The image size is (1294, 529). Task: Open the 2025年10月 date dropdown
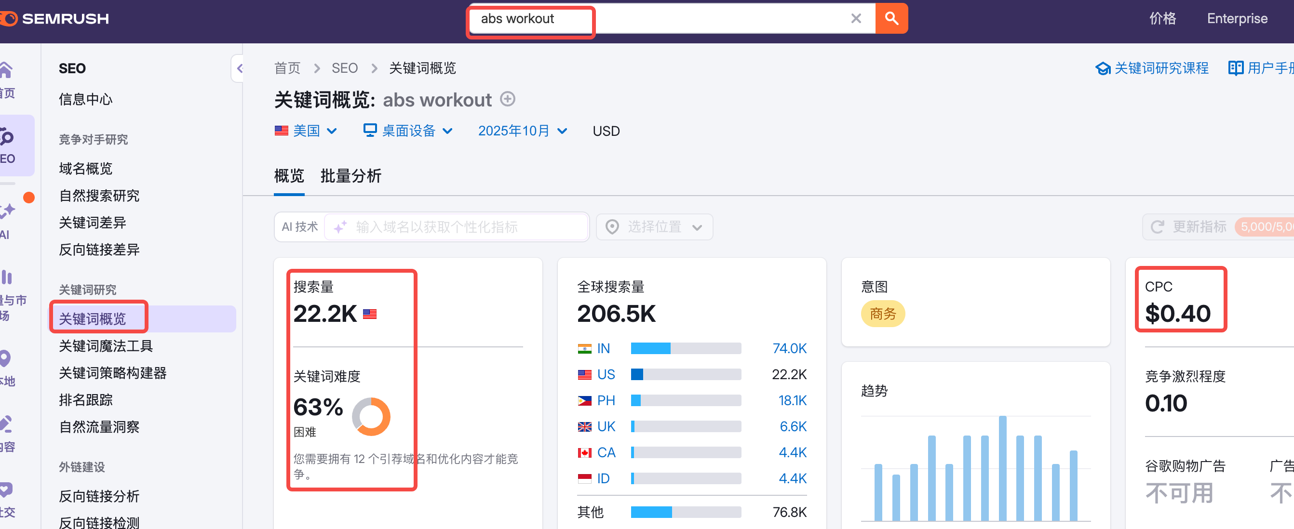[522, 131]
